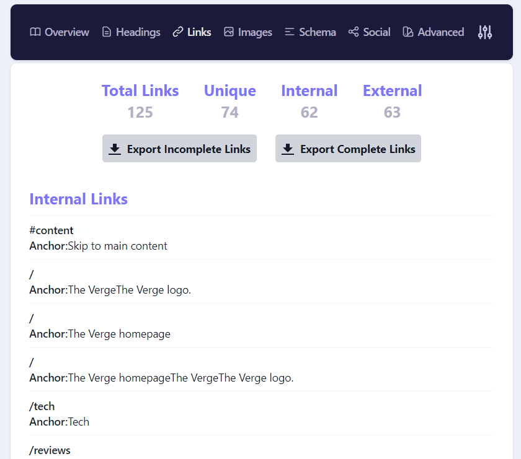This screenshot has height=459, width=521.
Task: Open the /reviews link entry
Action: (x=50, y=450)
